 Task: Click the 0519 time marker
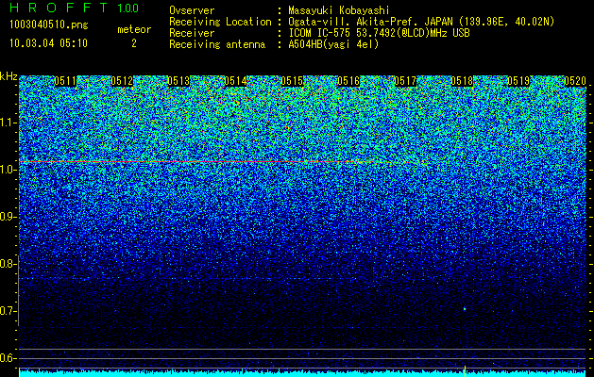518,81
